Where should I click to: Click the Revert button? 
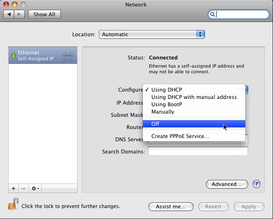[213, 206]
